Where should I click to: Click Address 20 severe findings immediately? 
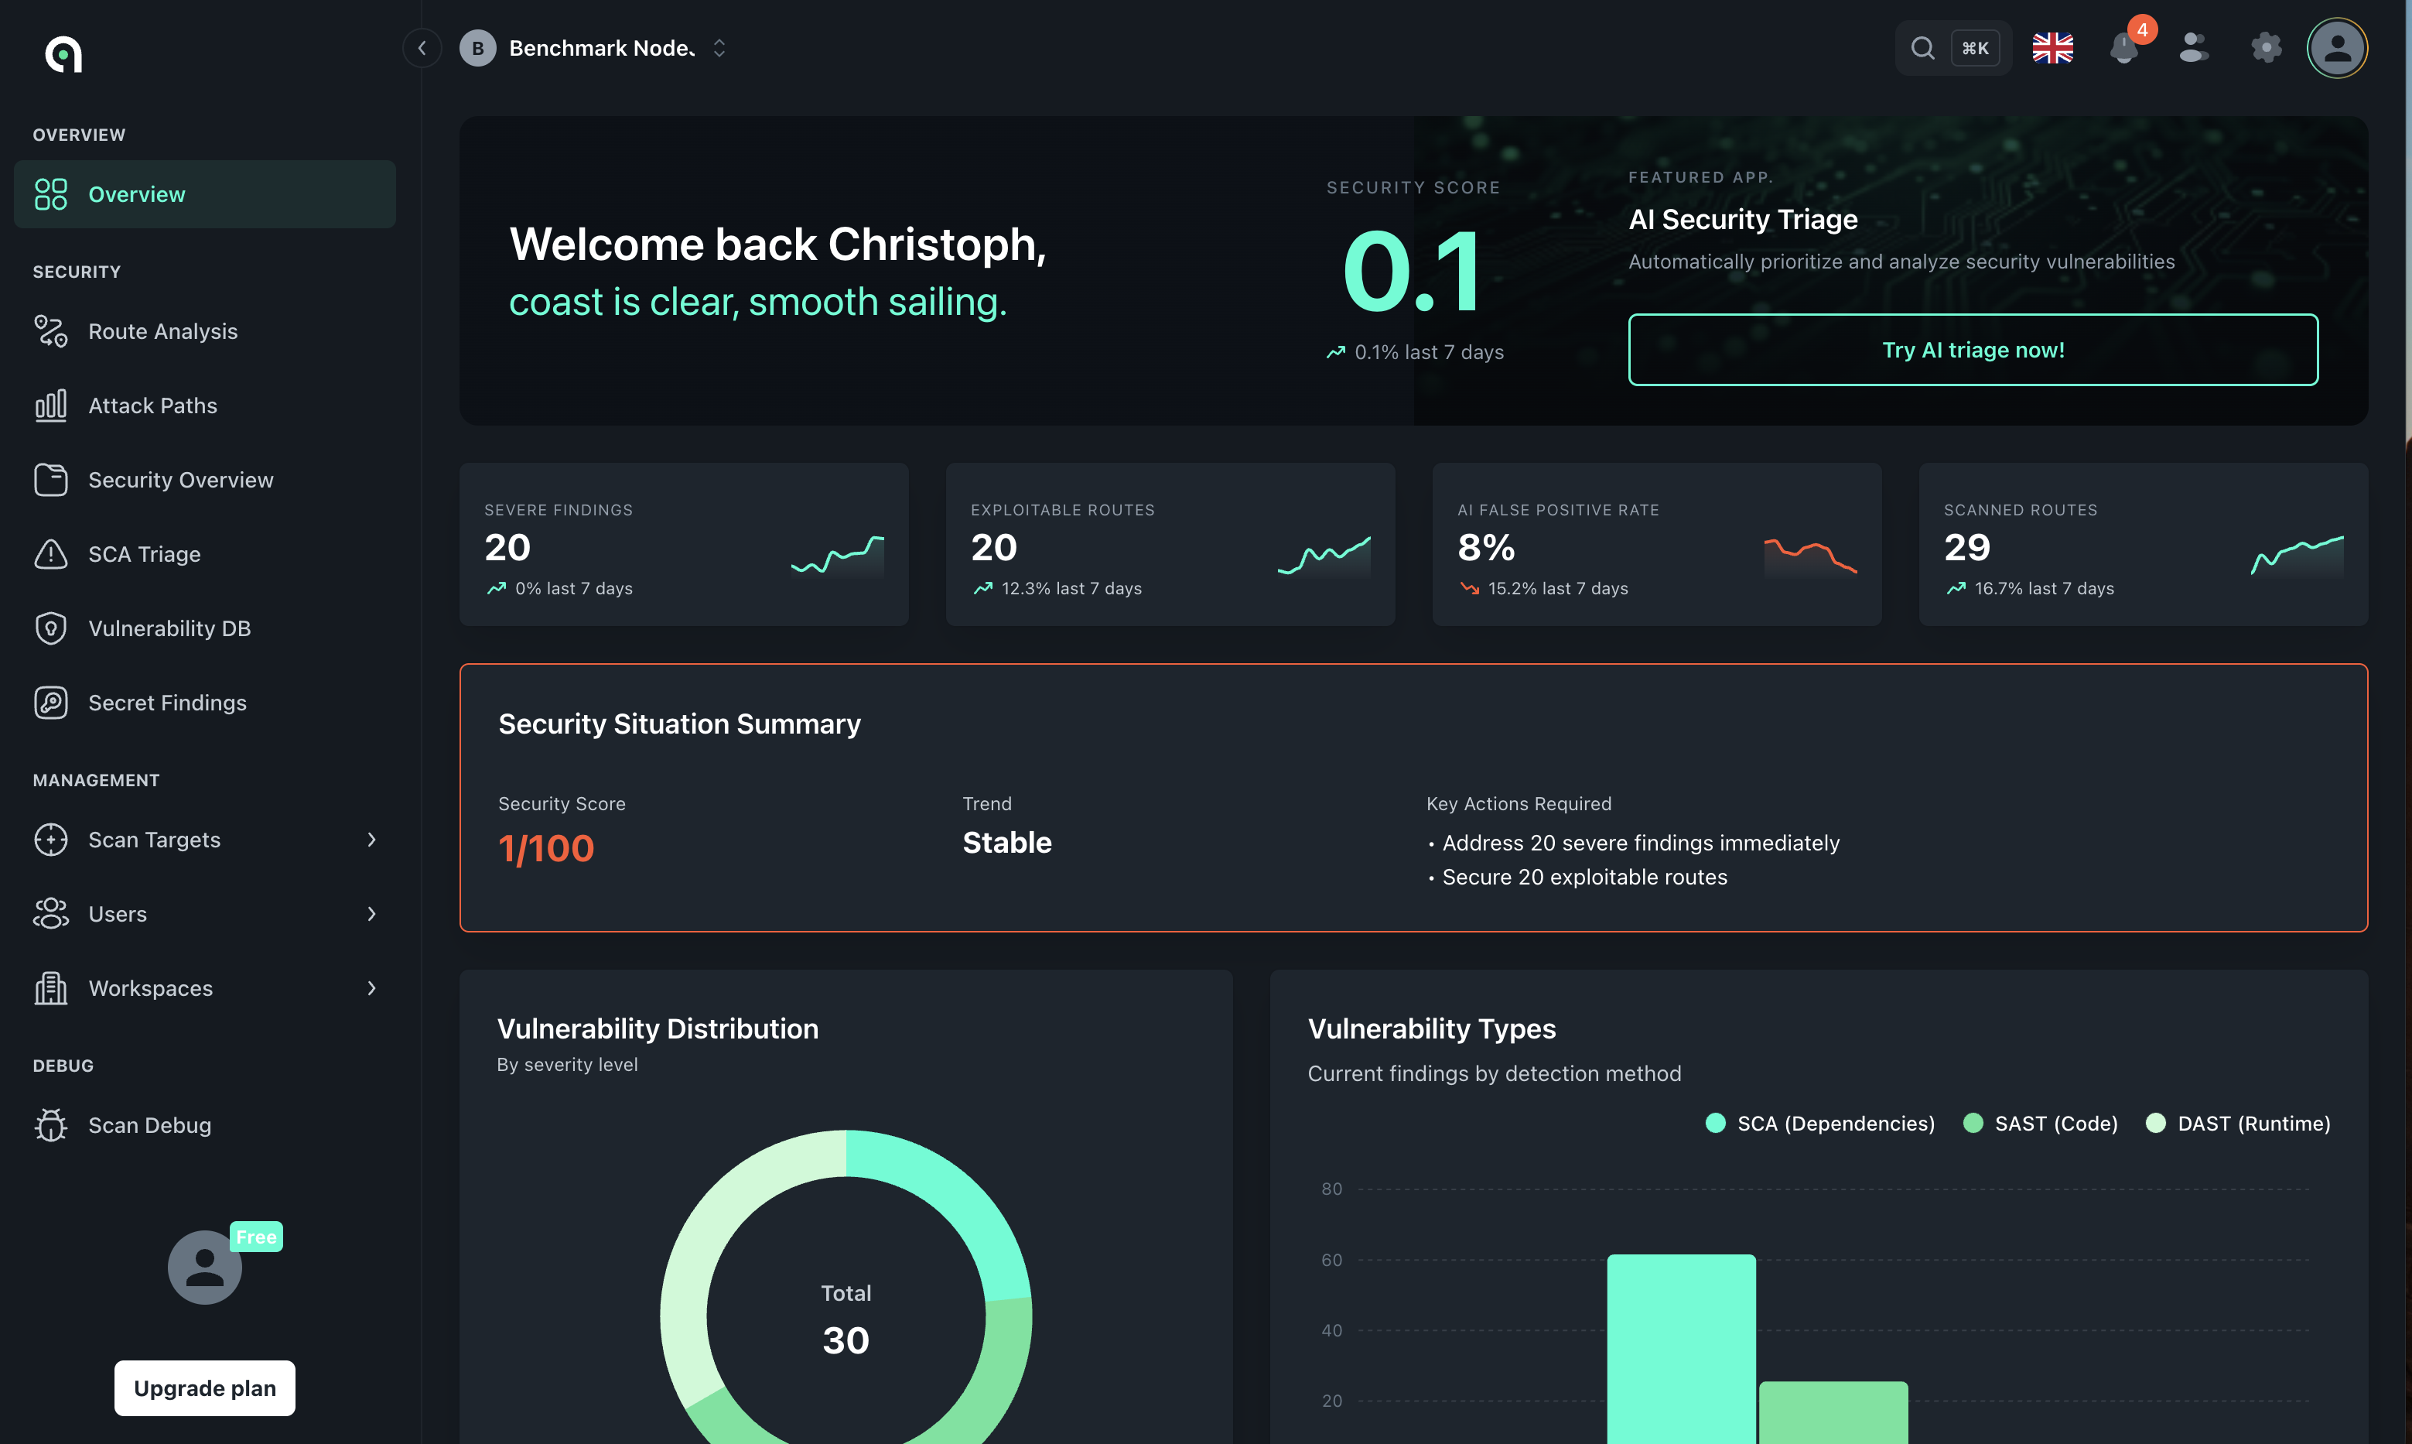pos(1641,843)
